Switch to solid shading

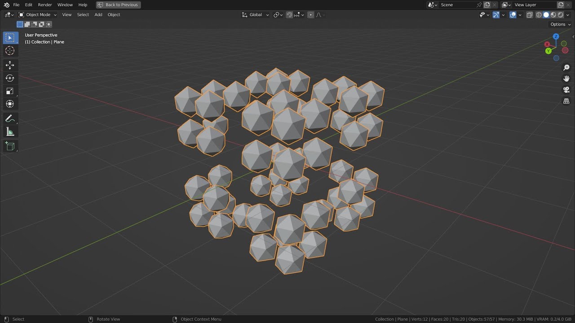[546, 15]
